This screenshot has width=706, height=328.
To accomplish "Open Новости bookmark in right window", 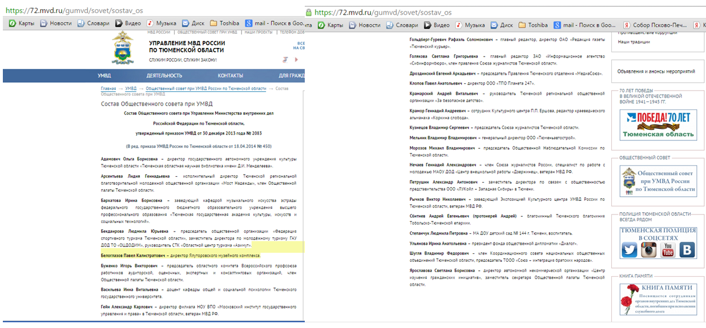I will point(364,25).
